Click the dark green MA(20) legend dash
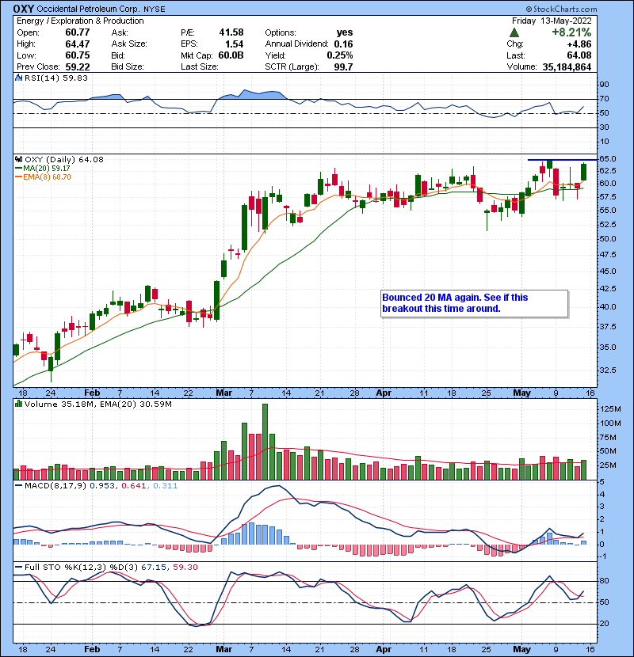This screenshot has width=634, height=657. (x=18, y=168)
